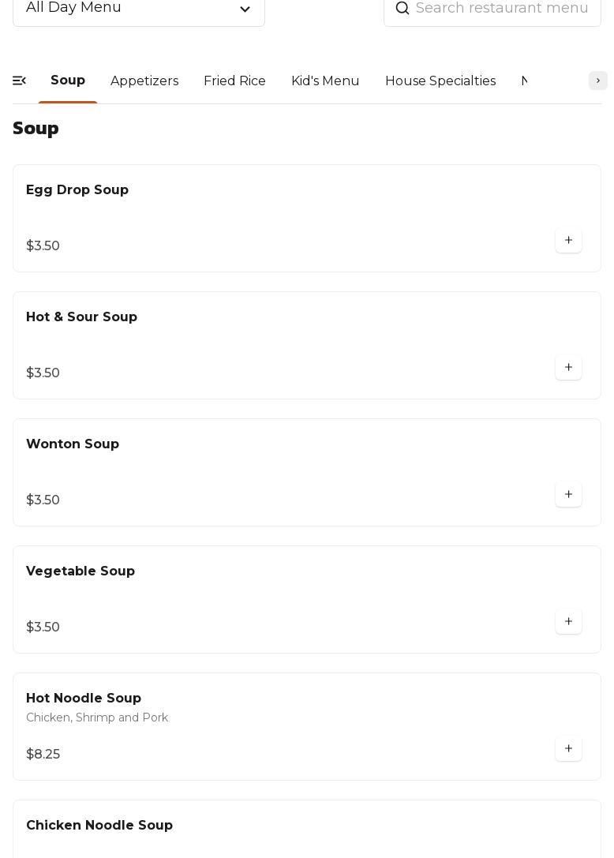Show more categories with right arrow
Viewport: 614px width, 858px height.
pyautogui.click(x=597, y=81)
